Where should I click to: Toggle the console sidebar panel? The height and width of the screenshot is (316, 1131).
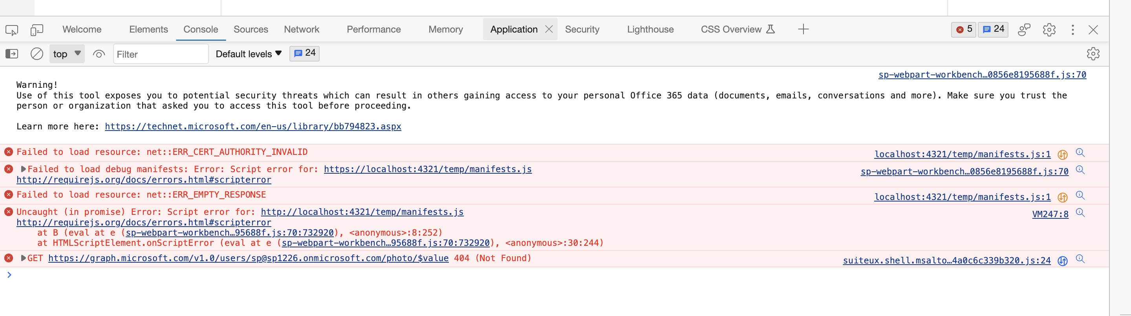tap(12, 54)
